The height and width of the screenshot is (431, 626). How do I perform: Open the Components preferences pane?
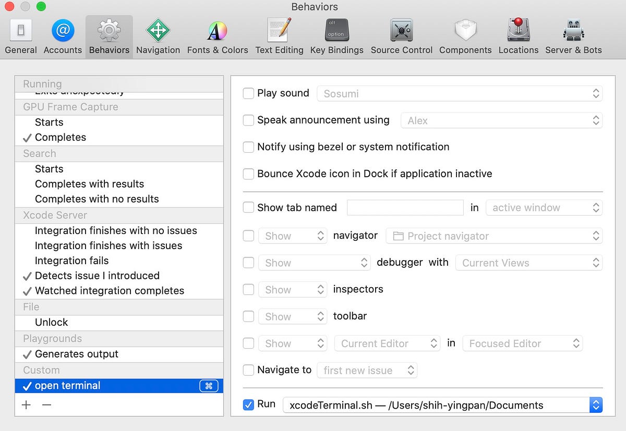tap(464, 34)
